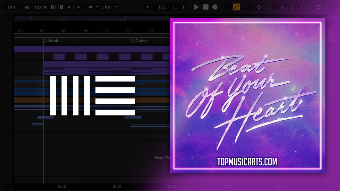Click the 121.00 tempo field
The height and width of the screenshot is (191, 340).
click(41, 7)
